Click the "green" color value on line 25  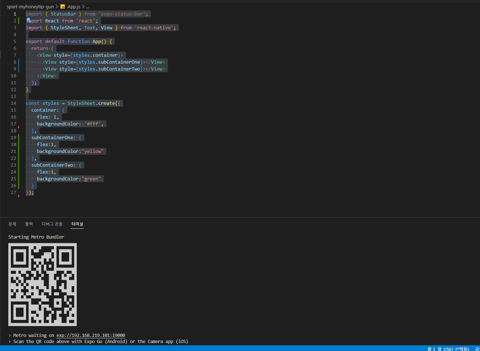pyautogui.click(x=91, y=179)
